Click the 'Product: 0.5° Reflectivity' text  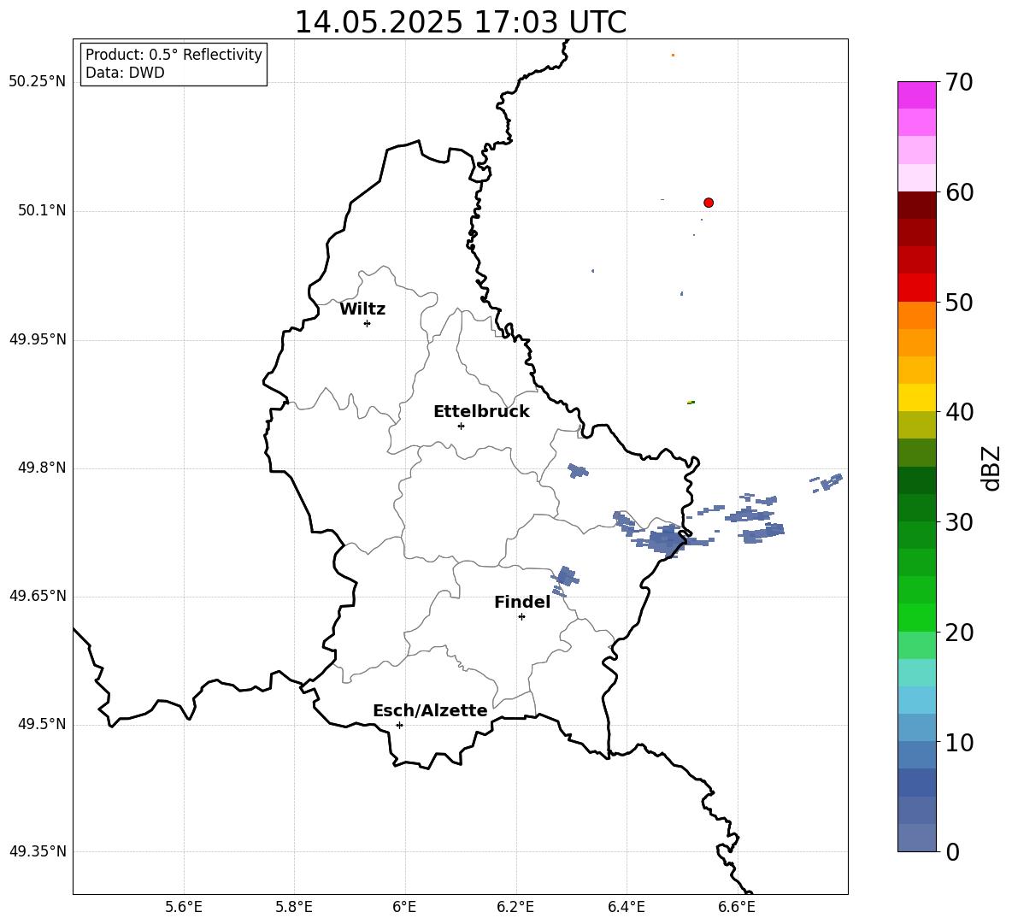click(x=174, y=55)
